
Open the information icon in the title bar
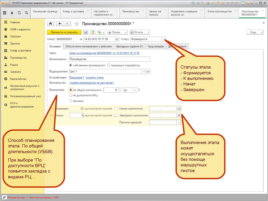248,3
